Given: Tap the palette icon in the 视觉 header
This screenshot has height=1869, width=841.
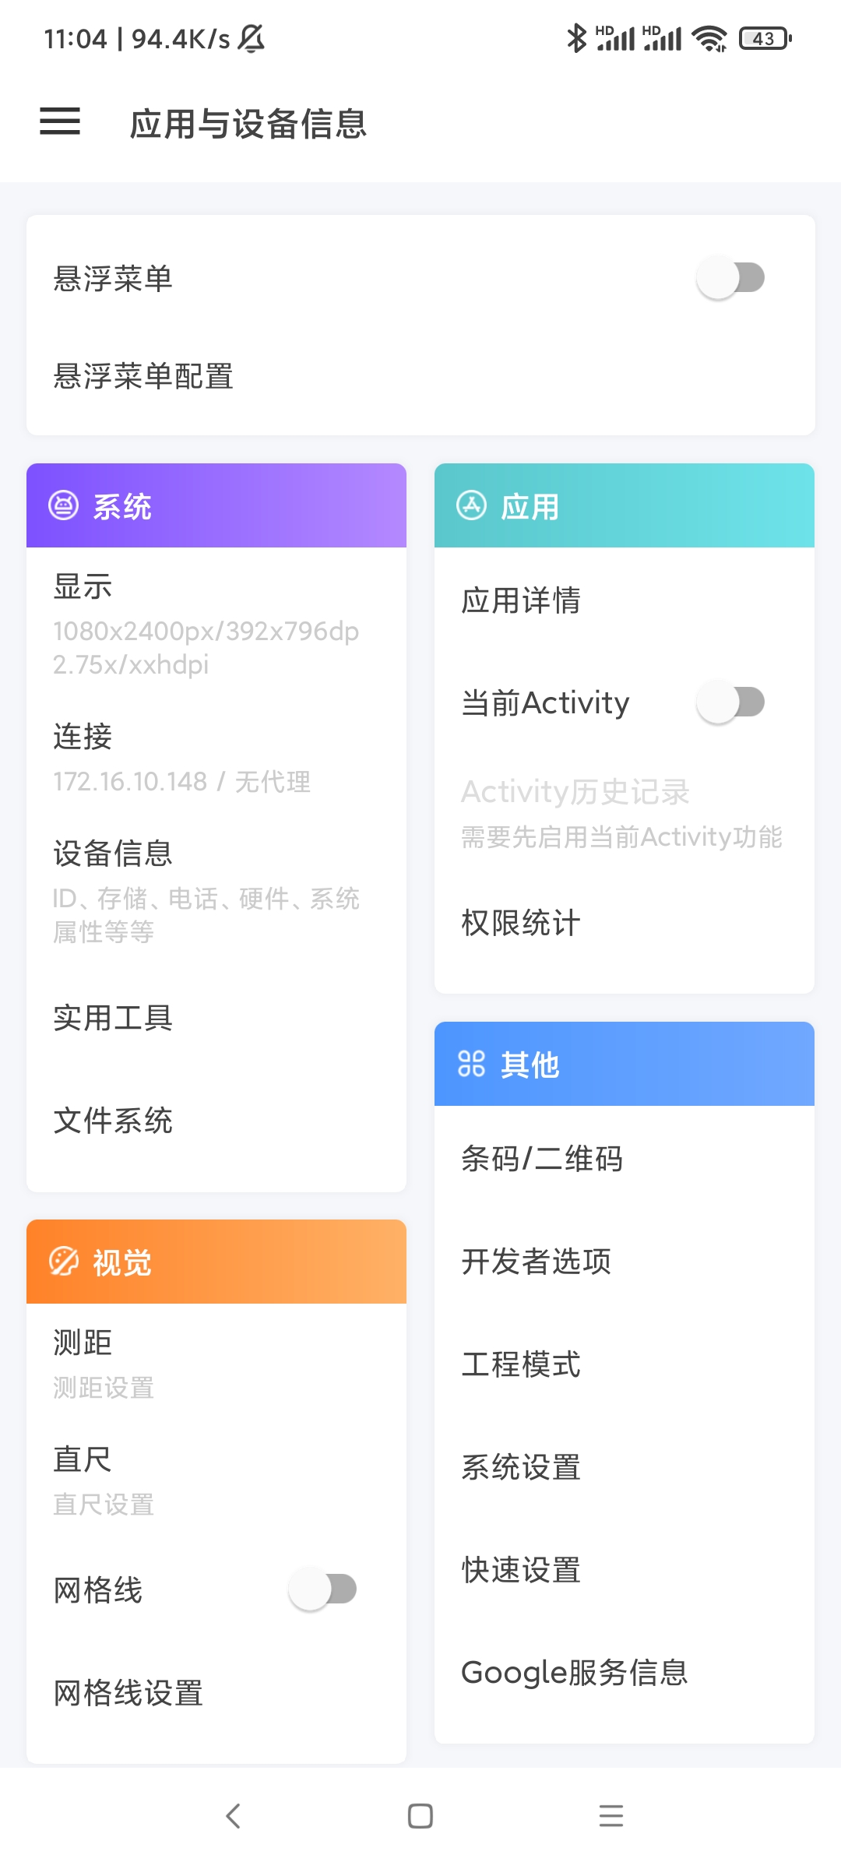Looking at the screenshot, I should point(64,1262).
